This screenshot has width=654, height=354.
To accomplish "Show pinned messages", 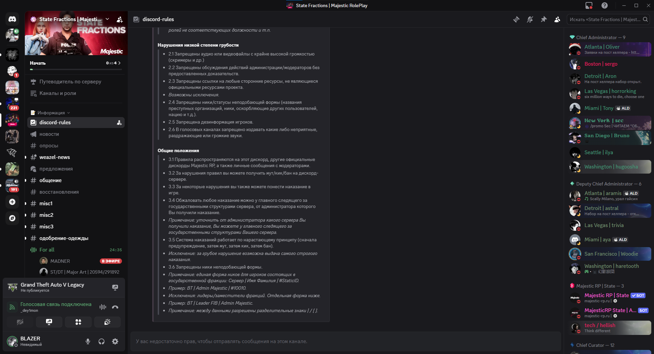I will (544, 19).
